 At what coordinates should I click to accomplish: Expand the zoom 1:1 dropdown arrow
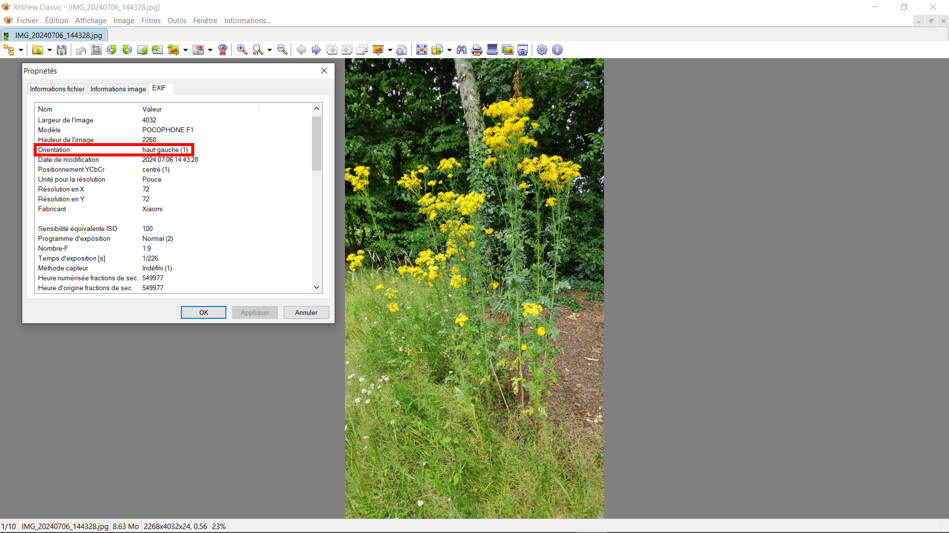click(269, 50)
